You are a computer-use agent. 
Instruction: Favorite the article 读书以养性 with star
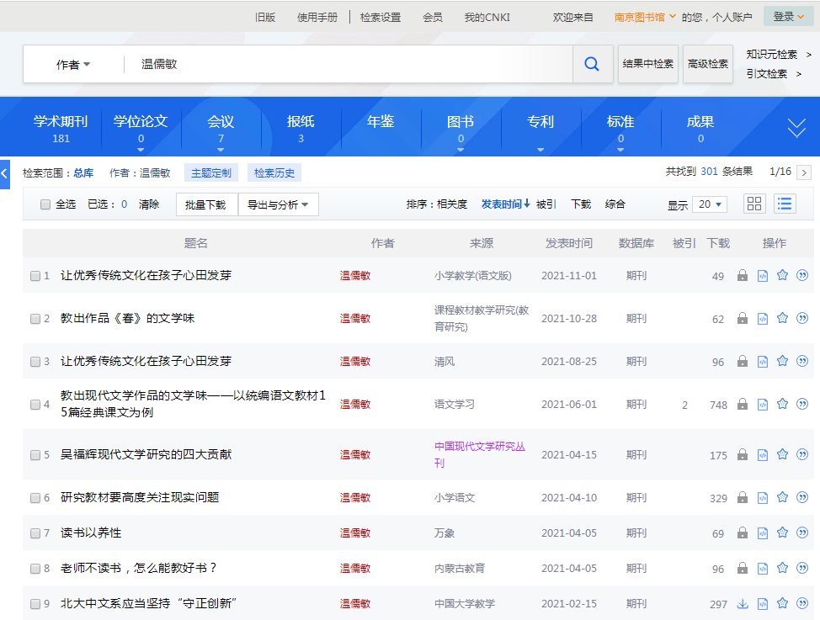click(782, 533)
